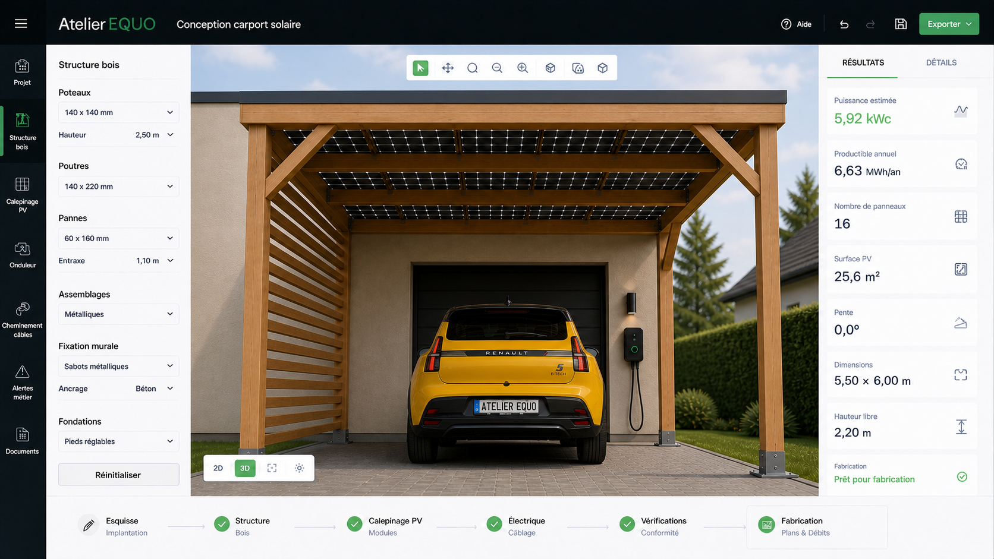Go to Fabrication Plans & Débits step

tap(817, 527)
